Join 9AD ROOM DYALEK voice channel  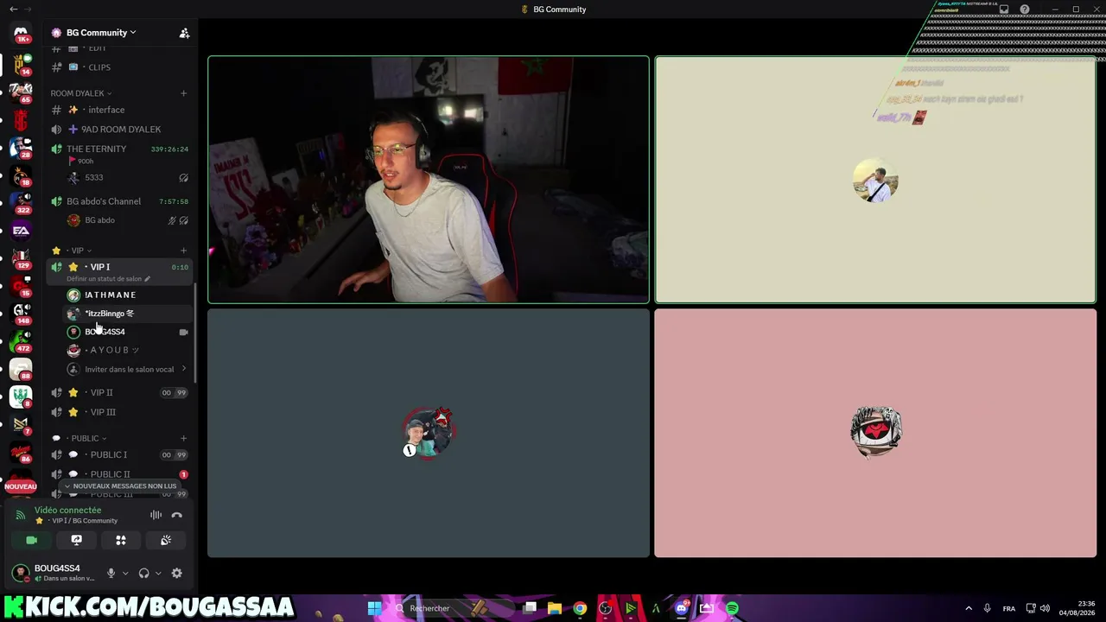119,130
